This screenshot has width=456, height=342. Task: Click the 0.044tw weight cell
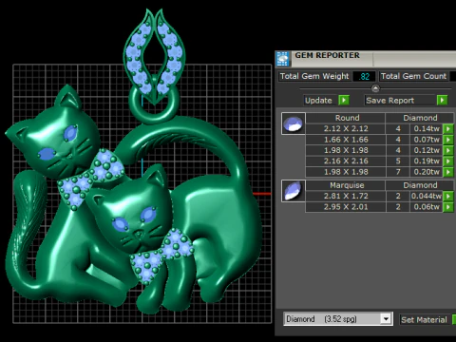(427, 197)
